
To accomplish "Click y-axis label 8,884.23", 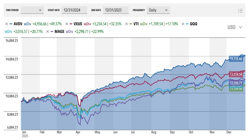I will click(12, 114).
